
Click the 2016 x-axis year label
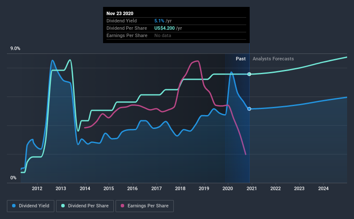pyautogui.click(x=132, y=188)
